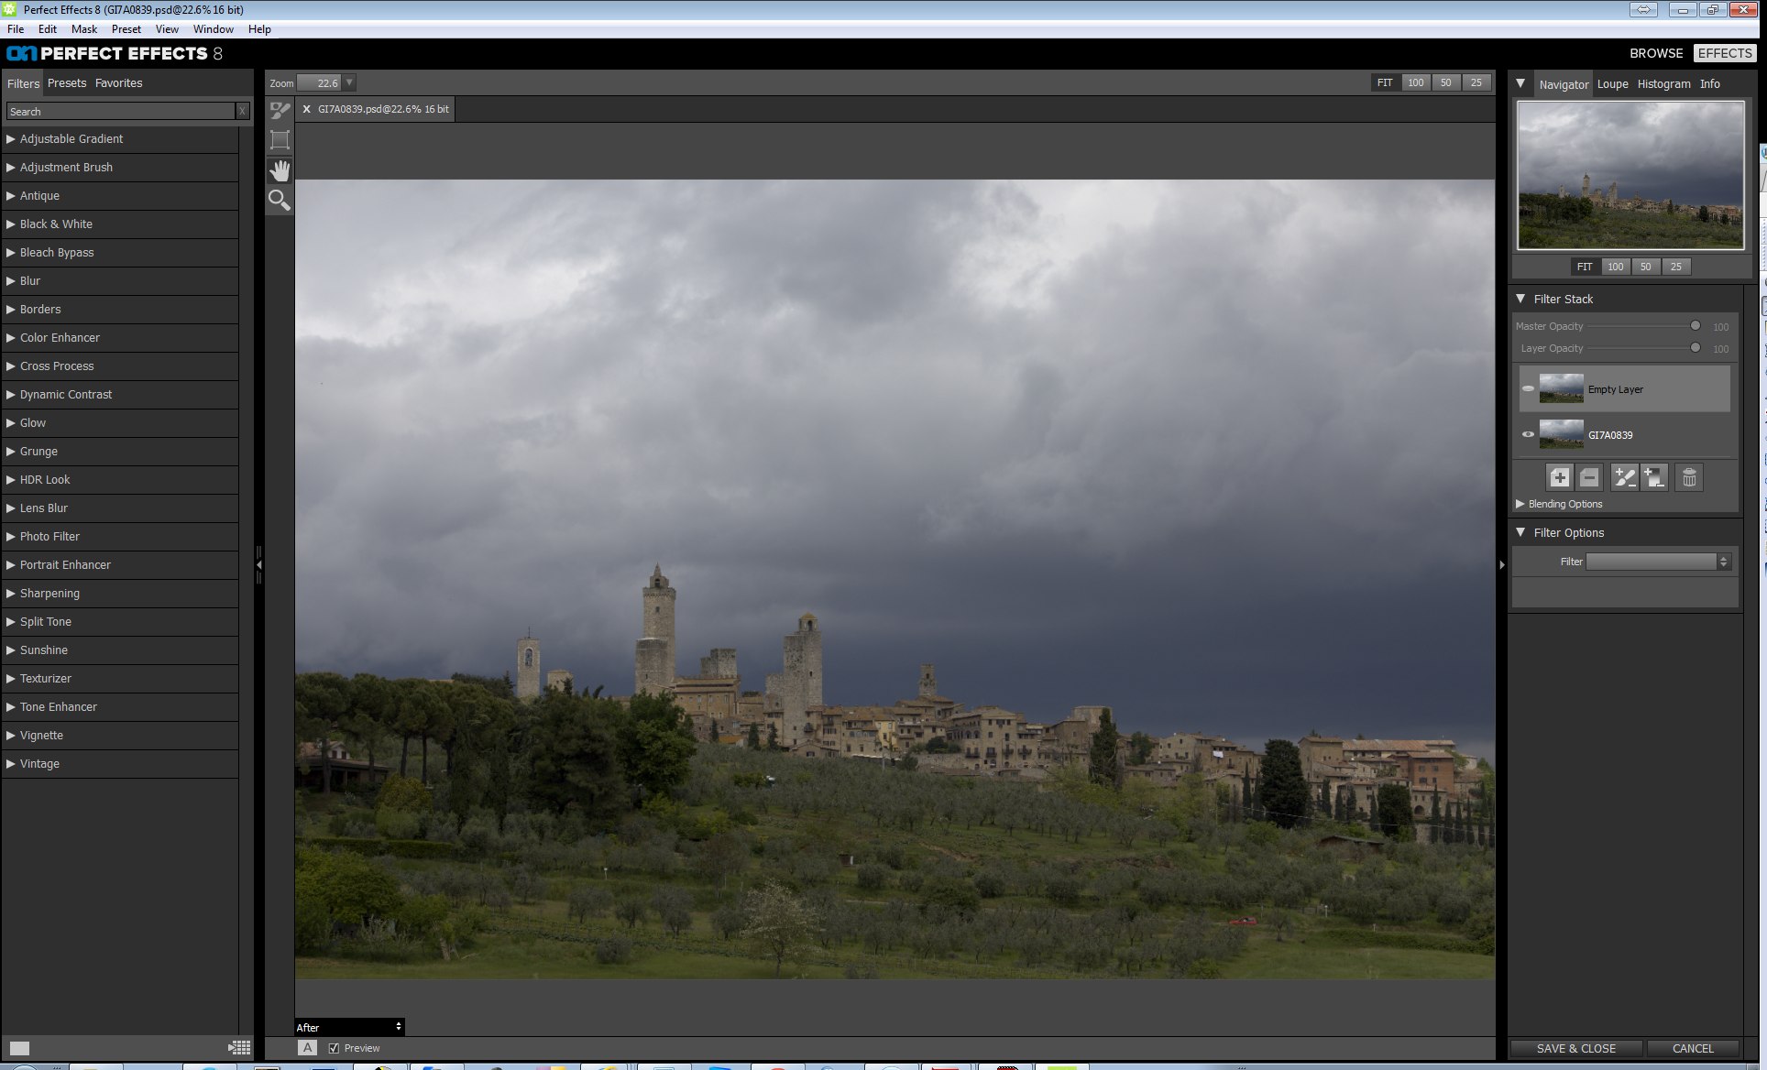Open the After view mode dropdown
1767x1070 pixels.
pyautogui.click(x=349, y=1027)
